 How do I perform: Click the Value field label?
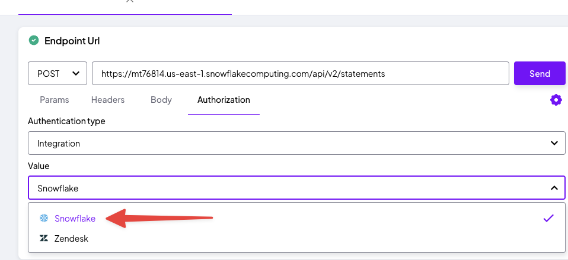39,165
